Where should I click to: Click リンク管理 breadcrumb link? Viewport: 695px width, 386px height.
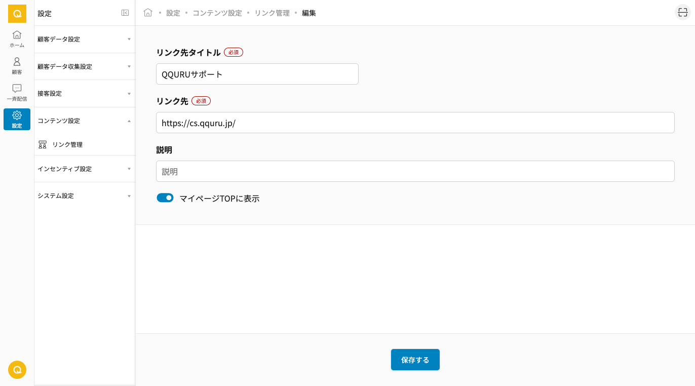click(272, 13)
